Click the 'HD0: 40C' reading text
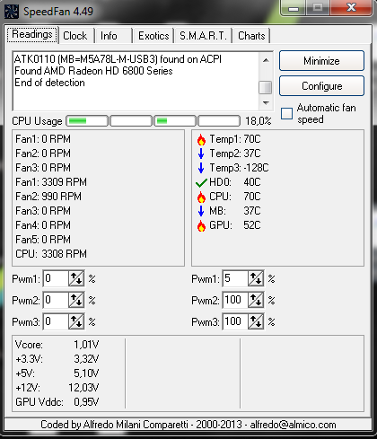Image resolution: width=377 pixels, height=439 pixels. point(235,182)
